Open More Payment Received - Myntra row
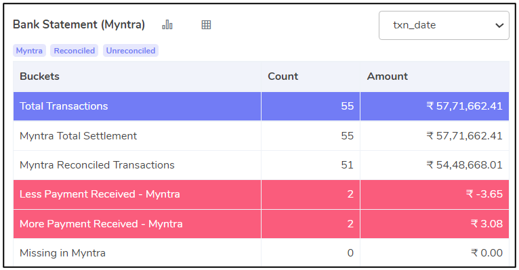Image resolution: width=519 pixels, height=270 pixels. click(x=261, y=224)
